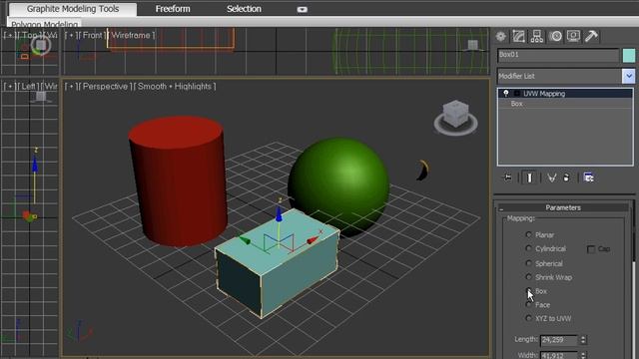
Task: Click the green Y axis gizmo arrow
Action: tap(245, 240)
